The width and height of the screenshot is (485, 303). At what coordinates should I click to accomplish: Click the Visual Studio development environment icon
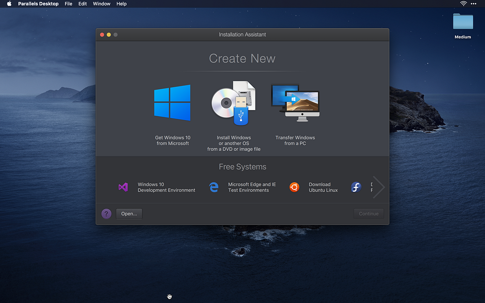[x=123, y=187]
